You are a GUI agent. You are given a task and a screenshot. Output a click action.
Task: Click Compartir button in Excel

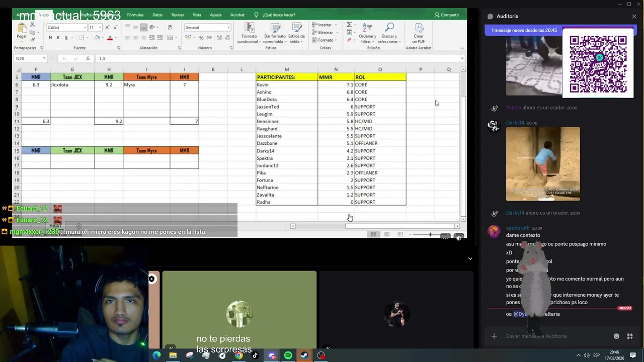(447, 15)
